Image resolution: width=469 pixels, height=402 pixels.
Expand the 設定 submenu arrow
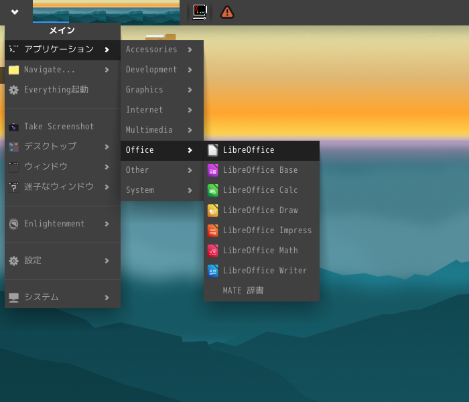[x=107, y=261]
